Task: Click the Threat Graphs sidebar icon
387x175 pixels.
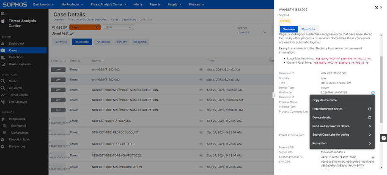Action: click(3, 95)
